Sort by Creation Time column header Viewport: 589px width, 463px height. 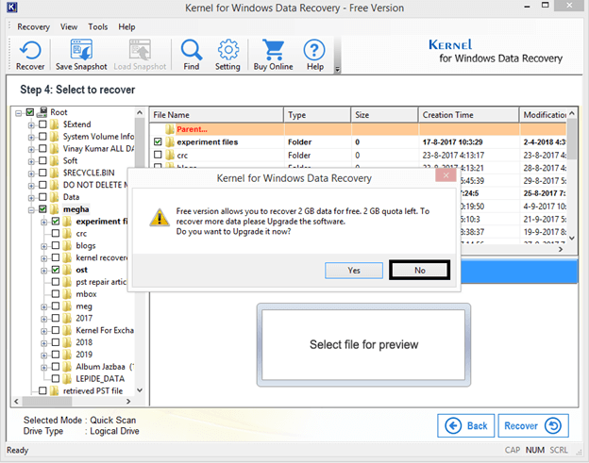click(468, 115)
